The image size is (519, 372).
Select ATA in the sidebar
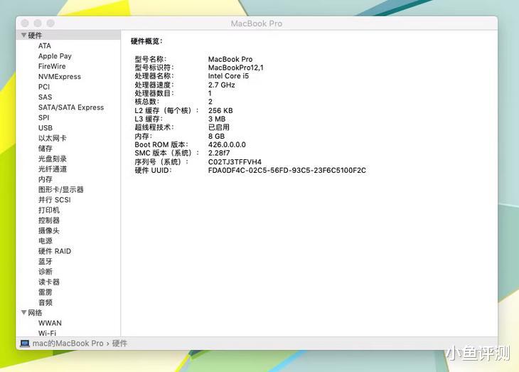(x=45, y=46)
